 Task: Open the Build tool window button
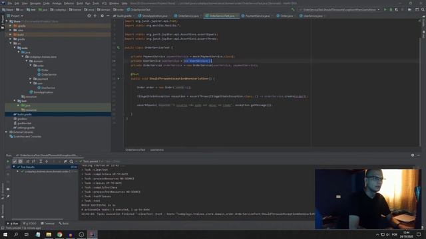tap(64, 224)
